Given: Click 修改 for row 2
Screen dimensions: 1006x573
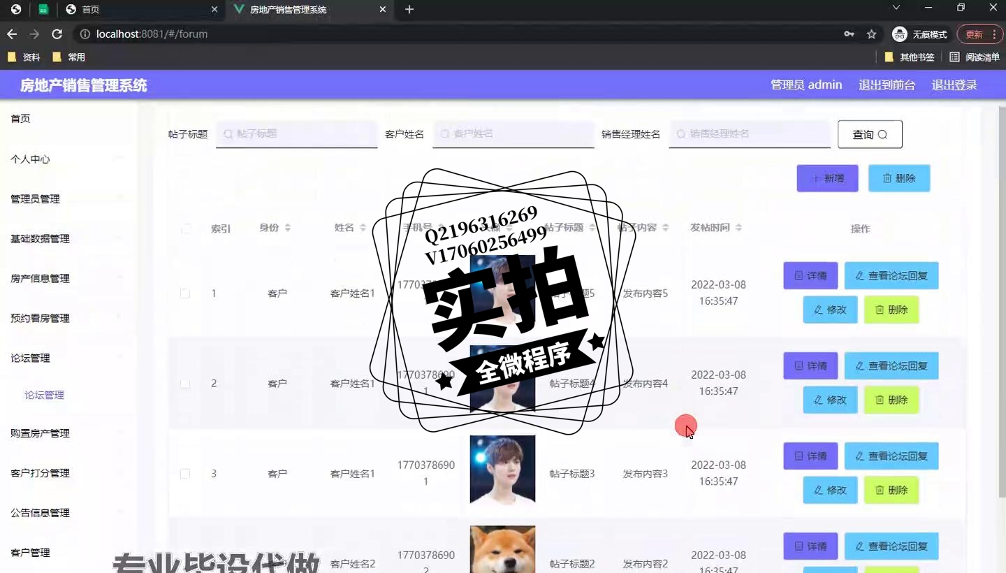Looking at the screenshot, I should coord(830,400).
